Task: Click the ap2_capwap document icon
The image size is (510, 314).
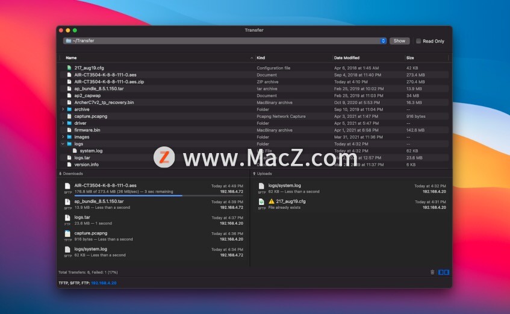Action: (x=69, y=95)
